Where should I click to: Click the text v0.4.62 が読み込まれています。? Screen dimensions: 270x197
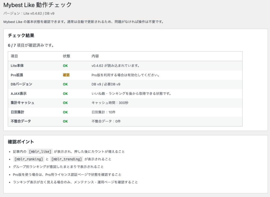(115, 66)
